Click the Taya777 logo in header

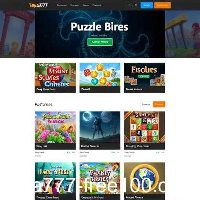(x=38, y=5)
